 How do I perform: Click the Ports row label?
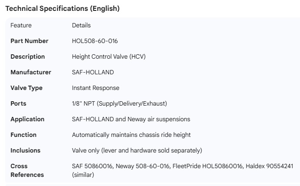18,103
